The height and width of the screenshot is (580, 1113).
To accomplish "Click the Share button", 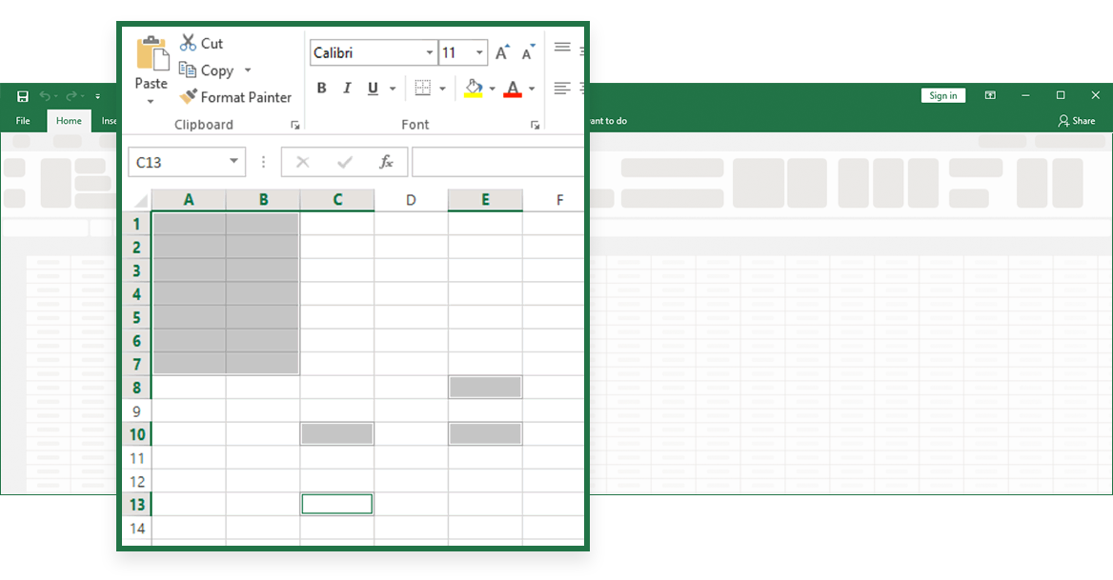I will tap(1077, 121).
